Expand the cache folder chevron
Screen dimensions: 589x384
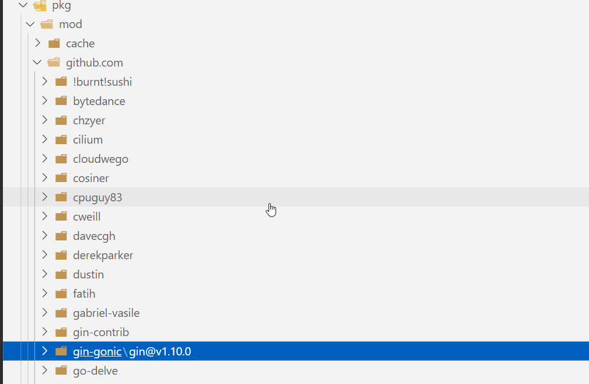click(37, 43)
